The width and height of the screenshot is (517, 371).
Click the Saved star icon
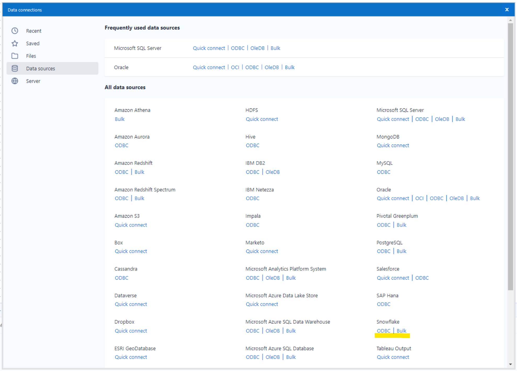tap(15, 43)
